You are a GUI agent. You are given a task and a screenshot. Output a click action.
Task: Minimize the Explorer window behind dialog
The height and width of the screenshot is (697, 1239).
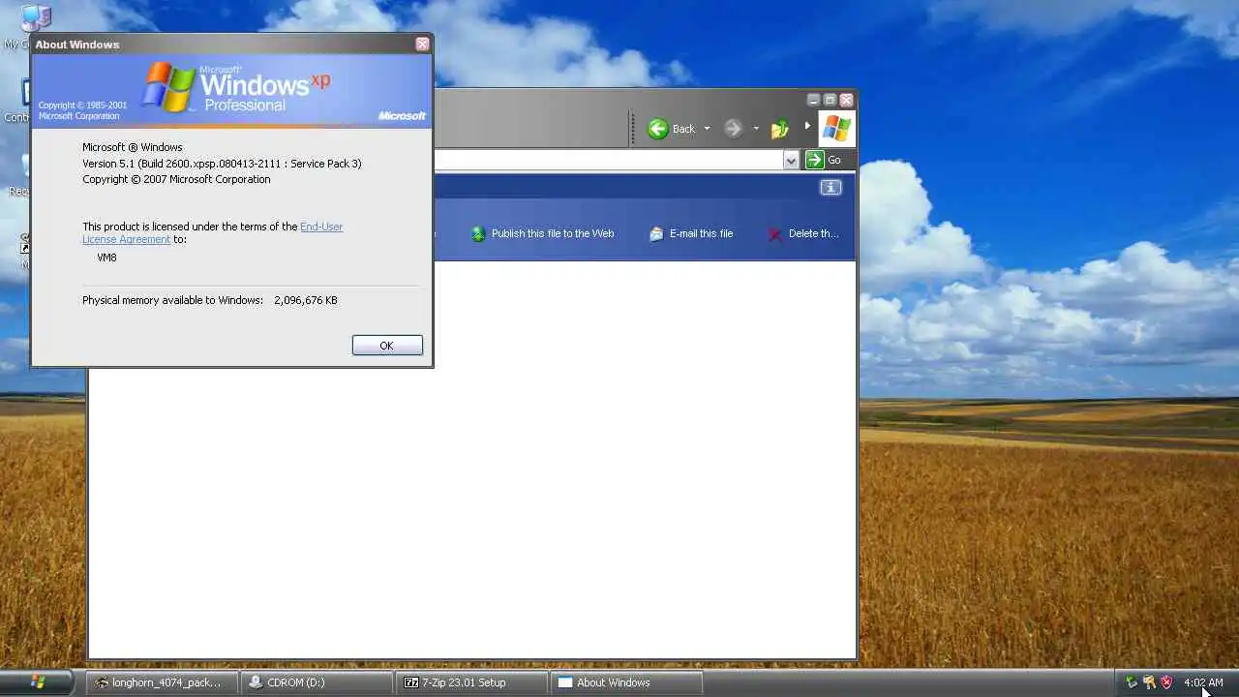coord(813,100)
